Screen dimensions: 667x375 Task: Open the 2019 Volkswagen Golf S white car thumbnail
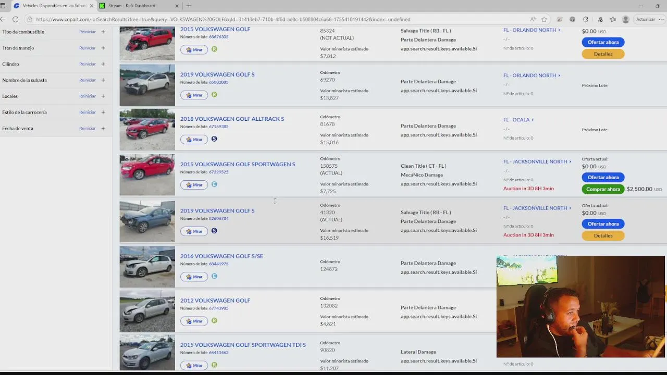click(147, 85)
